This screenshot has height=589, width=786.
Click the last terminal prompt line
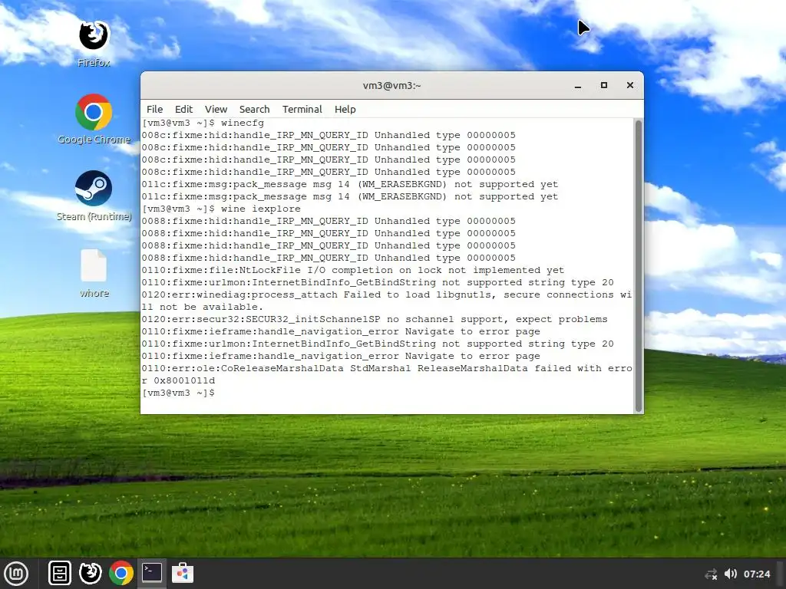(x=178, y=393)
